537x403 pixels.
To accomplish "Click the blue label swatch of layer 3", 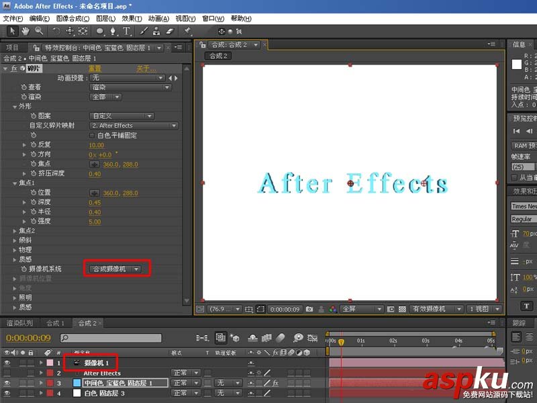I will click(77, 383).
